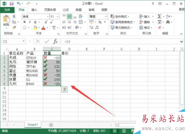This screenshot has height=134, width=185.
Task: Open the number format dropdown
Action: [x=106, y=17]
